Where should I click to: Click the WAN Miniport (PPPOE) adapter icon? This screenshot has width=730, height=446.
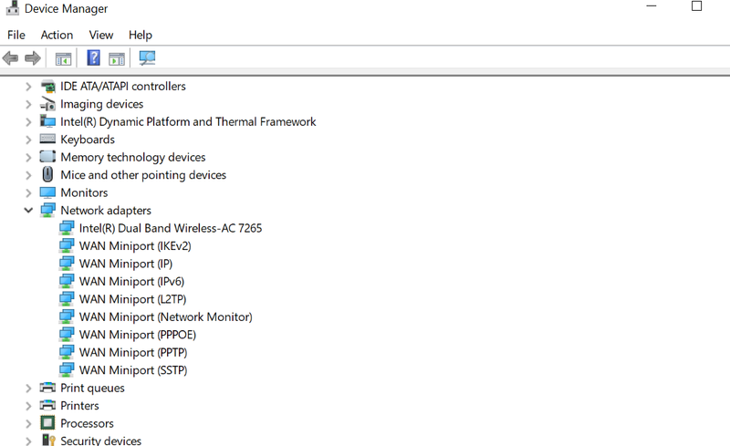(67, 334)
